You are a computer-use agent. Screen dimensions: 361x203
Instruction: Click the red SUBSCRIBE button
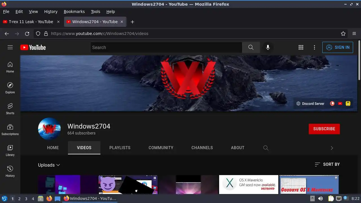324,129
